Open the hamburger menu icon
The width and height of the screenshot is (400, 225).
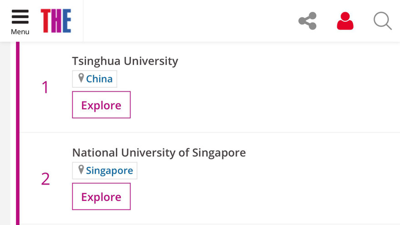coord(20,17)
